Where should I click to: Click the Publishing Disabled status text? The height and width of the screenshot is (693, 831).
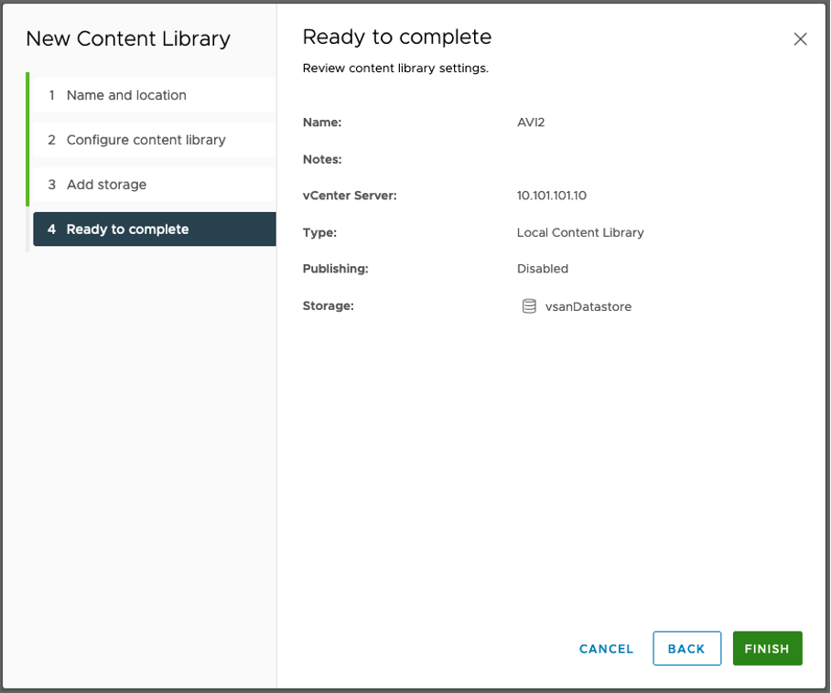click(x=542, y=268)
